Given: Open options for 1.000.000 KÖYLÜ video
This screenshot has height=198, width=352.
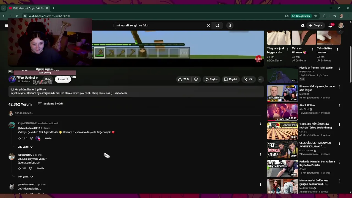Looking at the screenshot, I should point(339,125).
